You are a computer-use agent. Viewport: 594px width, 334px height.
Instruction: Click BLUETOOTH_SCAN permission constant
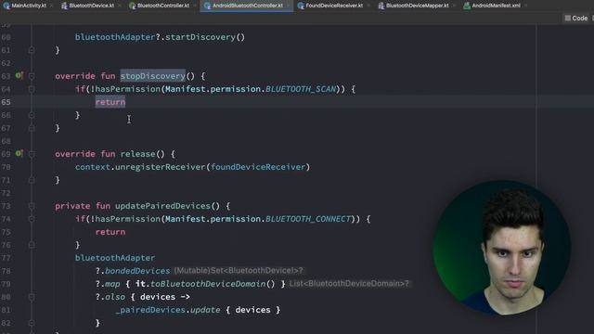tap(301, 89)
